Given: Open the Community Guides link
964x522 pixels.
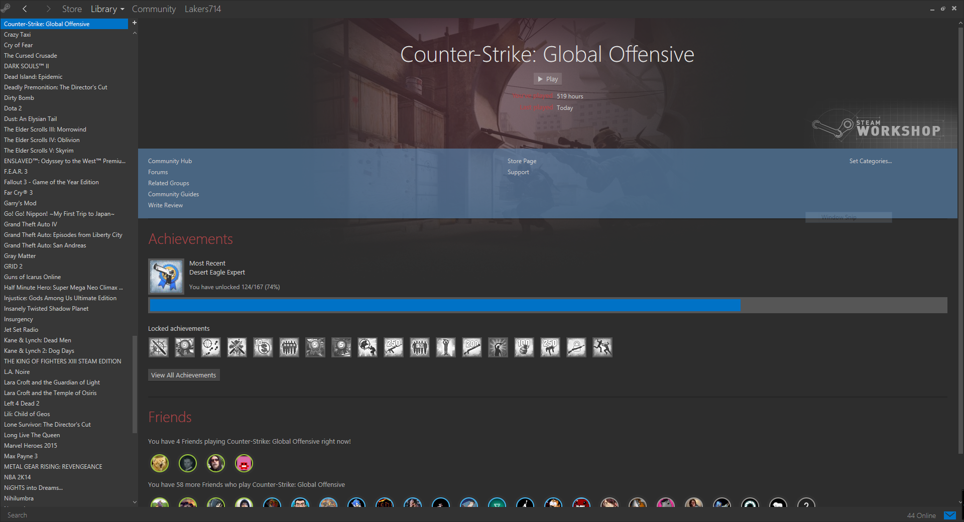Looking at the screenshot, I should pos(173,194).
